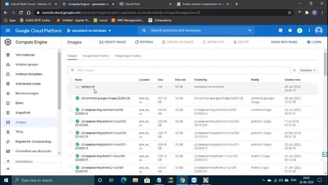Open the user account avatar
Viewport: 328px width, 185px height.
click(x=319, y=31)
